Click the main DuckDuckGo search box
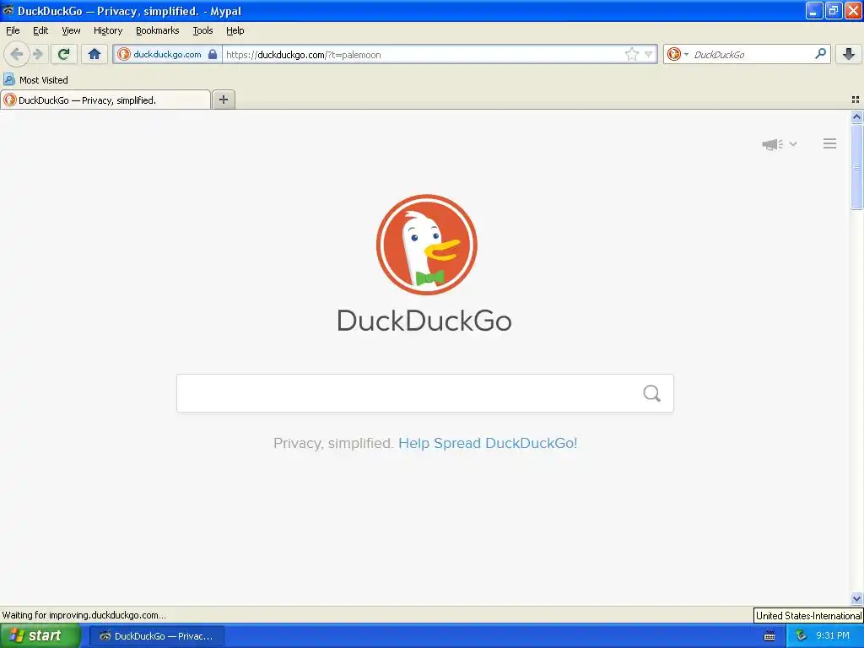Screen dimensions: 864x648 [425, 393]
